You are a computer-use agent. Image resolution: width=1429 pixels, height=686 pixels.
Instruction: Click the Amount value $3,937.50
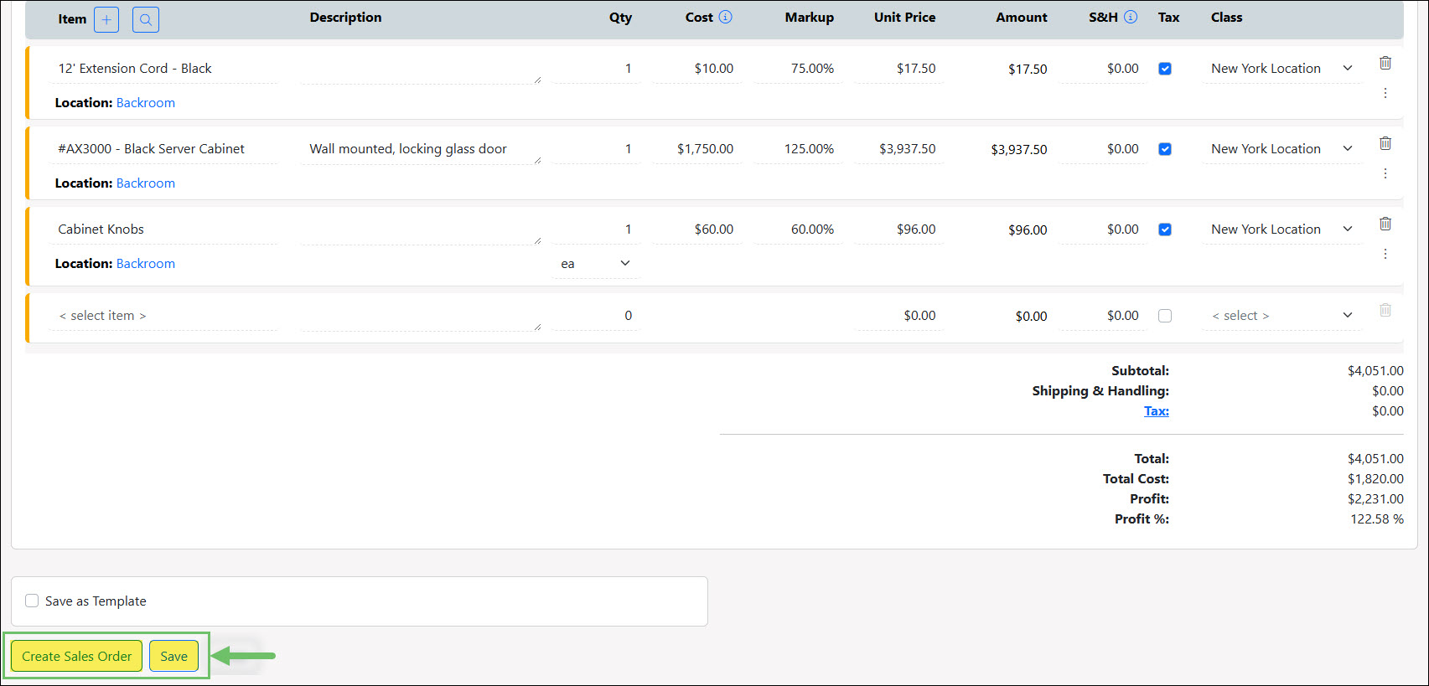tap(1019, 150)
